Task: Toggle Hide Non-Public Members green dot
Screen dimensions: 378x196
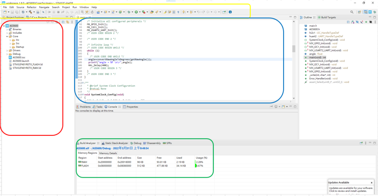Action: 366,22
